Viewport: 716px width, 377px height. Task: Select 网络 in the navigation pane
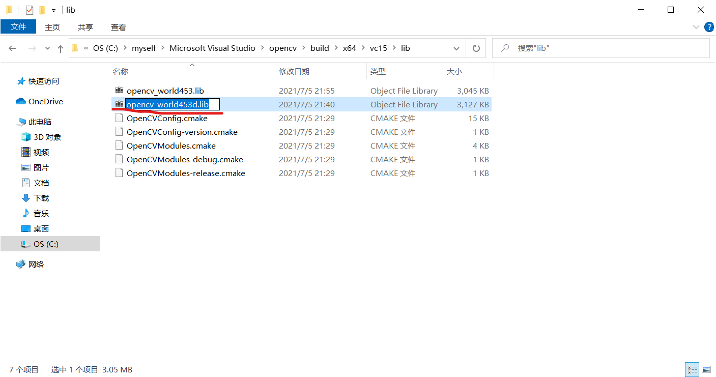pyautogui.click(x=30, y=265)
